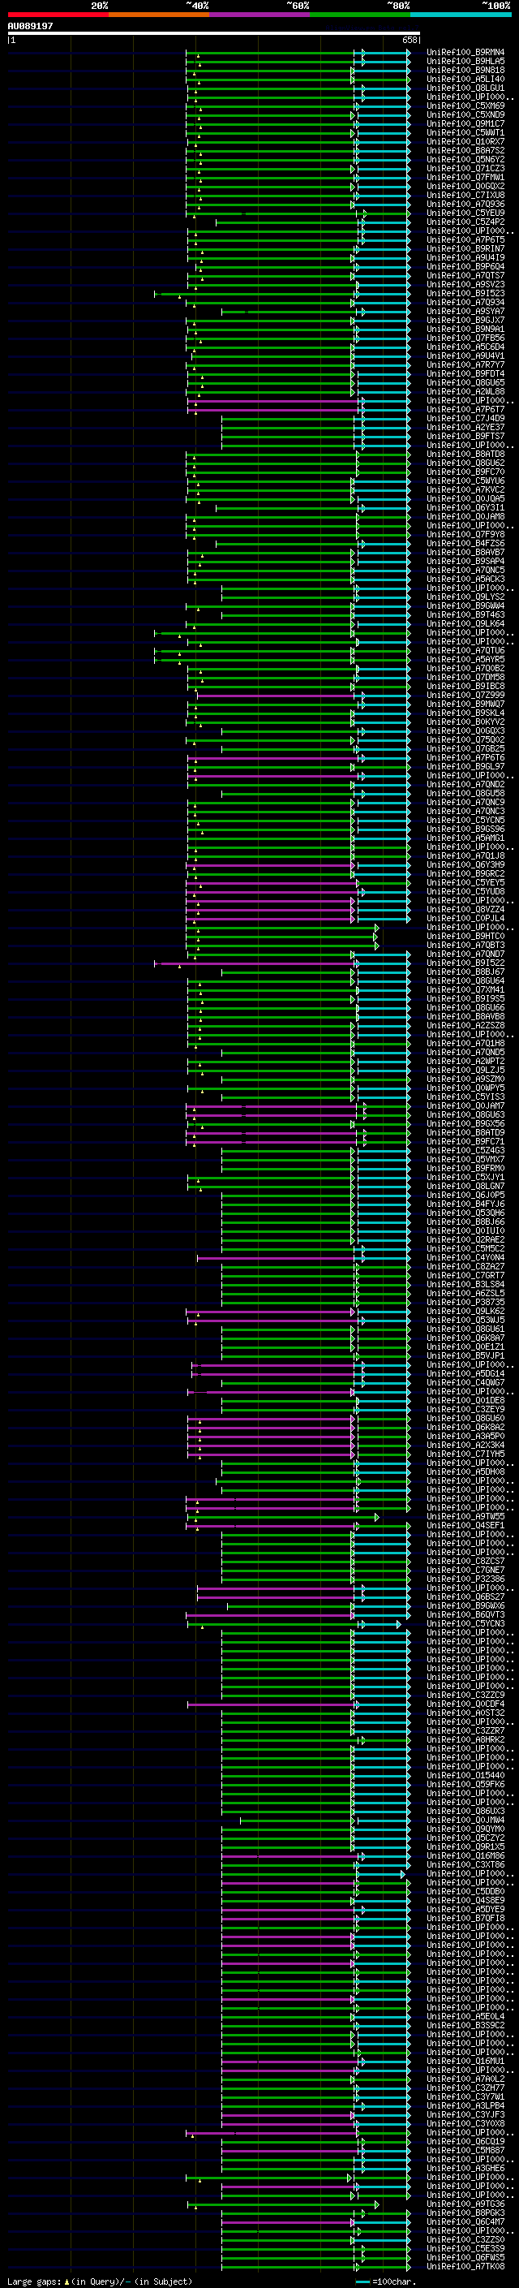
Task: Select hit label UniRef100_C7GRT7
Action: pyautogui.click(x=465, y=1275)
